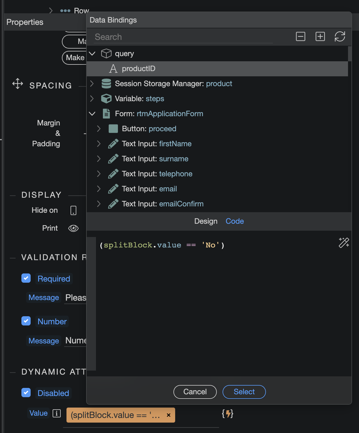Toggle the Print visibility eye icon
This screenshot has width=359, height=433.
coord(73,228)
